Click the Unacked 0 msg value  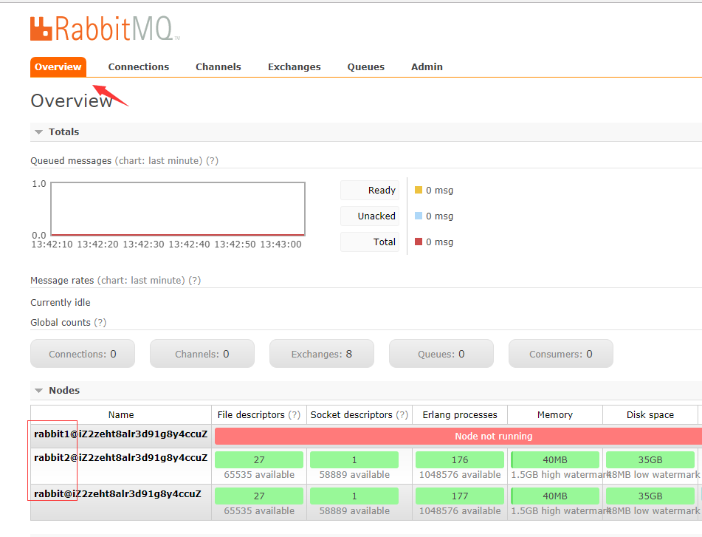click(x=440, y=216)
